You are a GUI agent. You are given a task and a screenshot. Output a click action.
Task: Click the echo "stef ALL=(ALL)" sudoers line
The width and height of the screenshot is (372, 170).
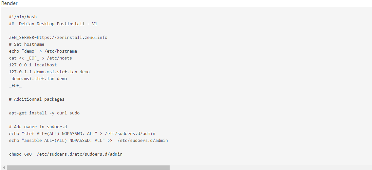[82, 134]
